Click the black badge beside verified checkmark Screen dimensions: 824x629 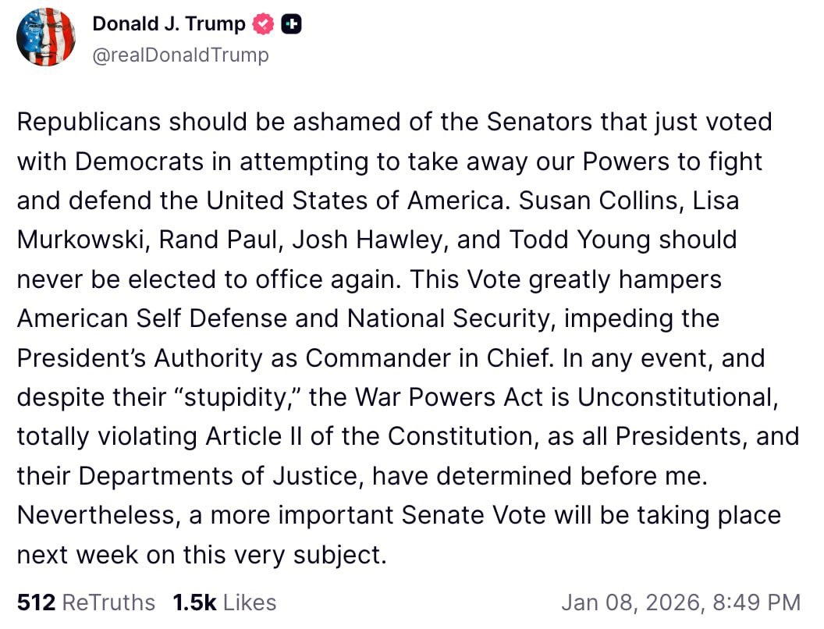click(292, 24)
